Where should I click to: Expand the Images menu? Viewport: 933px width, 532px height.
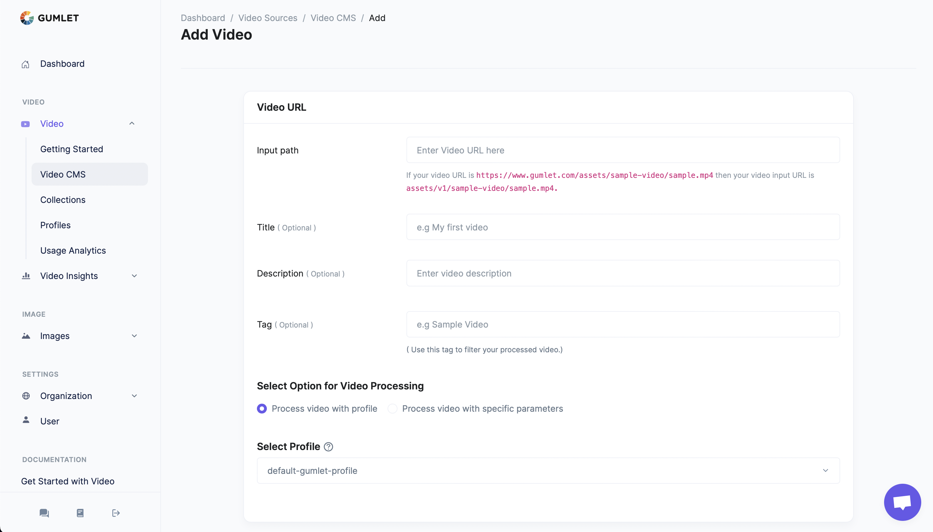point(134,336)
